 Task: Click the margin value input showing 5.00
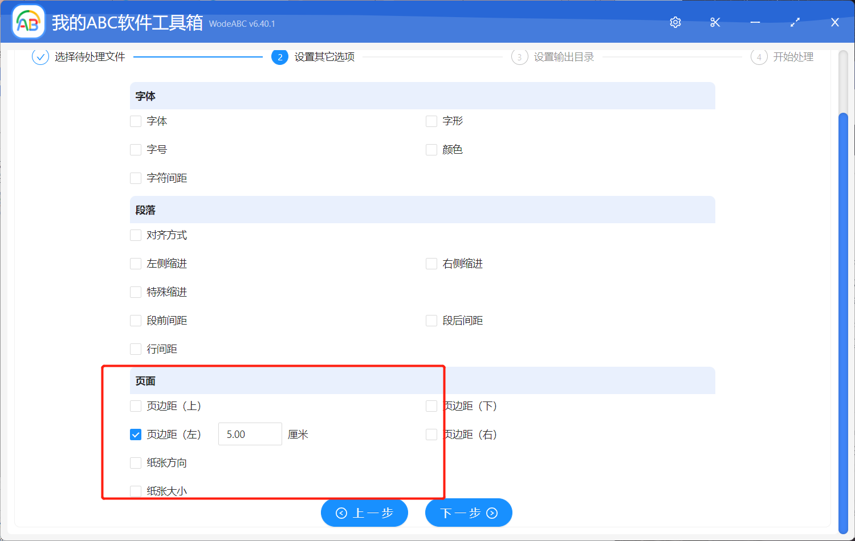point(250,434)
